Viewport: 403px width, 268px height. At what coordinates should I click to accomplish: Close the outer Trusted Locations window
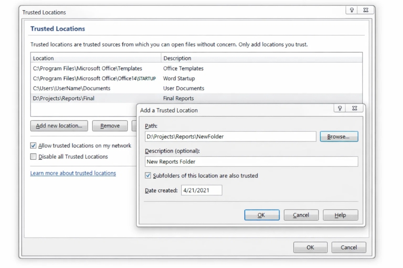(366, 10)
